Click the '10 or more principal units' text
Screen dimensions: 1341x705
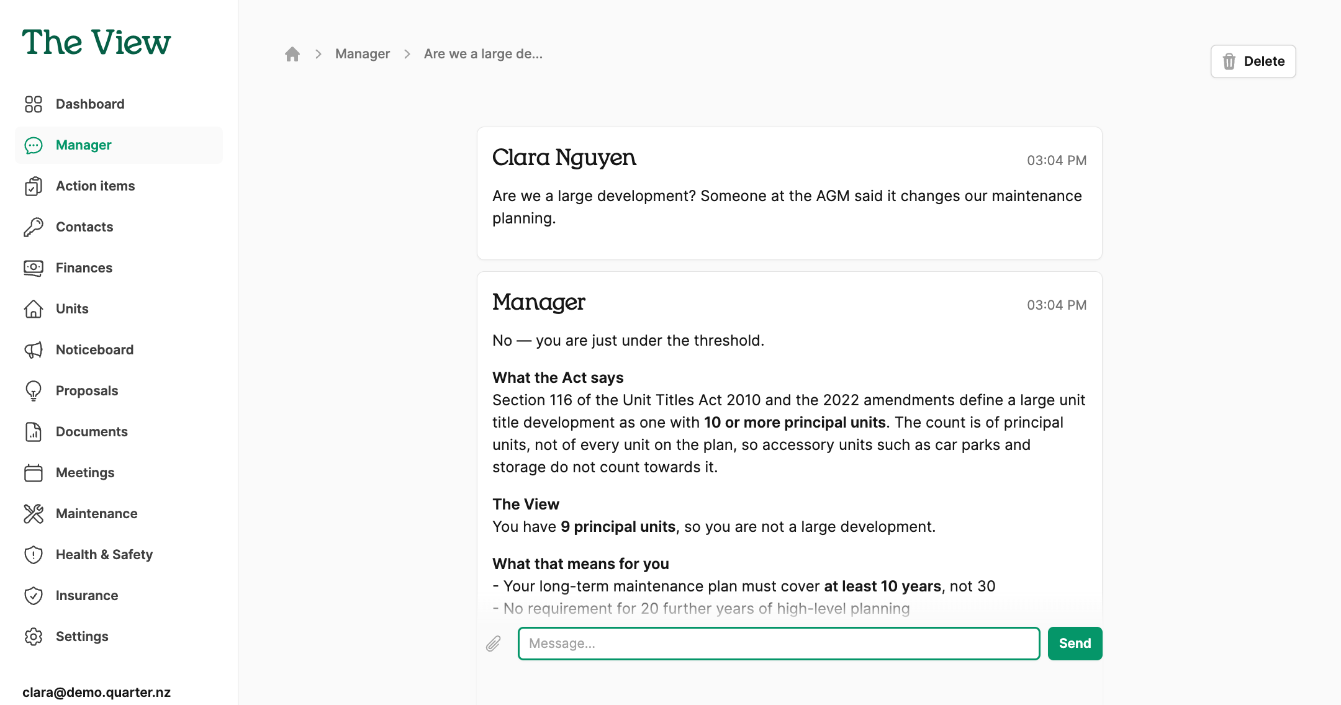click(795, 423)
